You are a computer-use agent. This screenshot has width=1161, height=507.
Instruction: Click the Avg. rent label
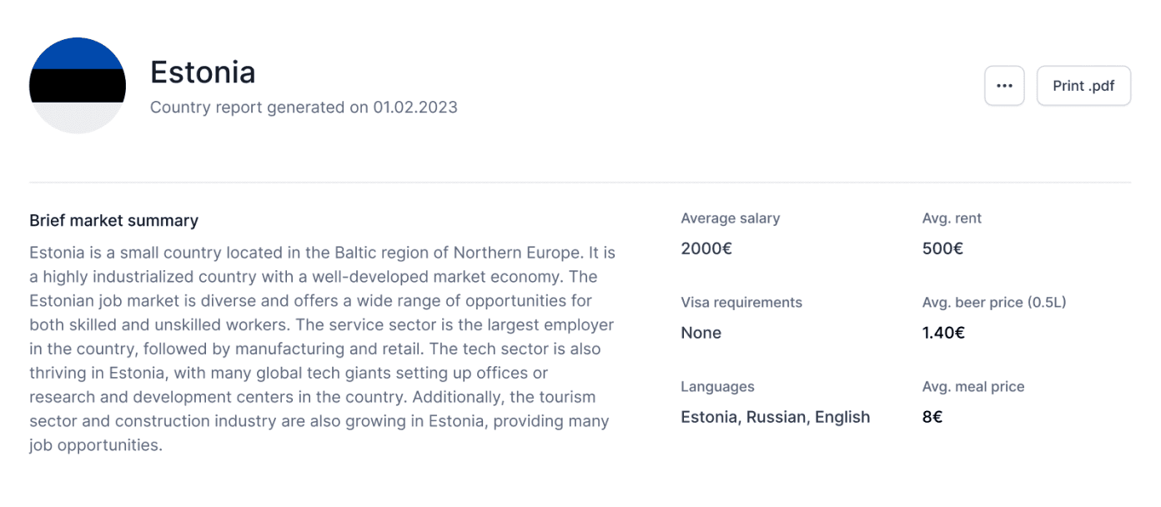[x=952, y=218]
